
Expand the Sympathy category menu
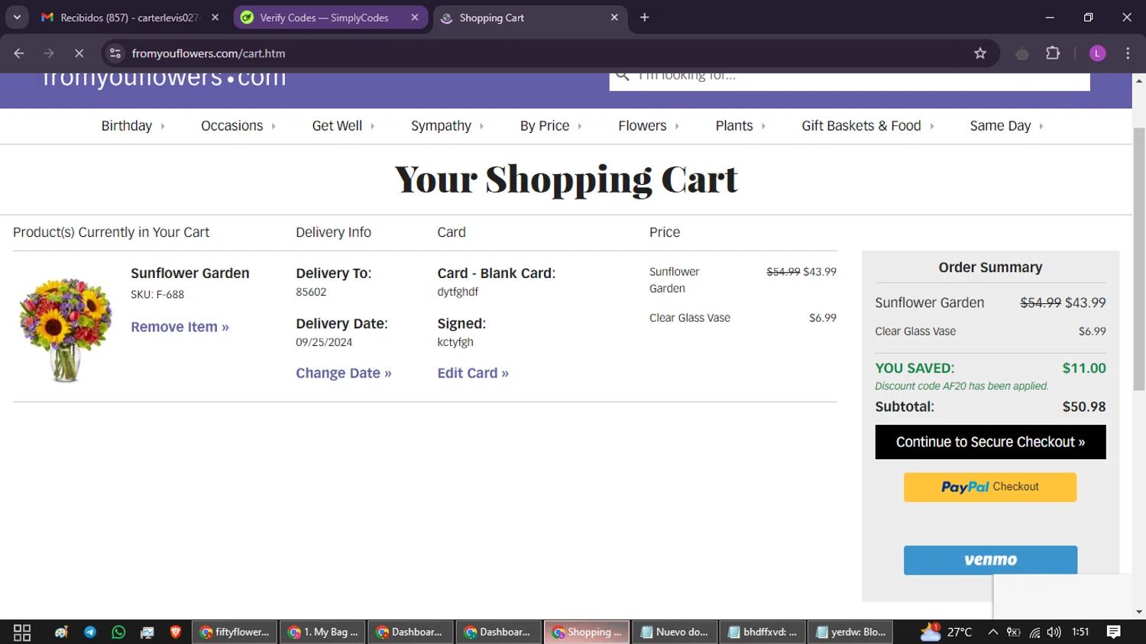(447, 126)
